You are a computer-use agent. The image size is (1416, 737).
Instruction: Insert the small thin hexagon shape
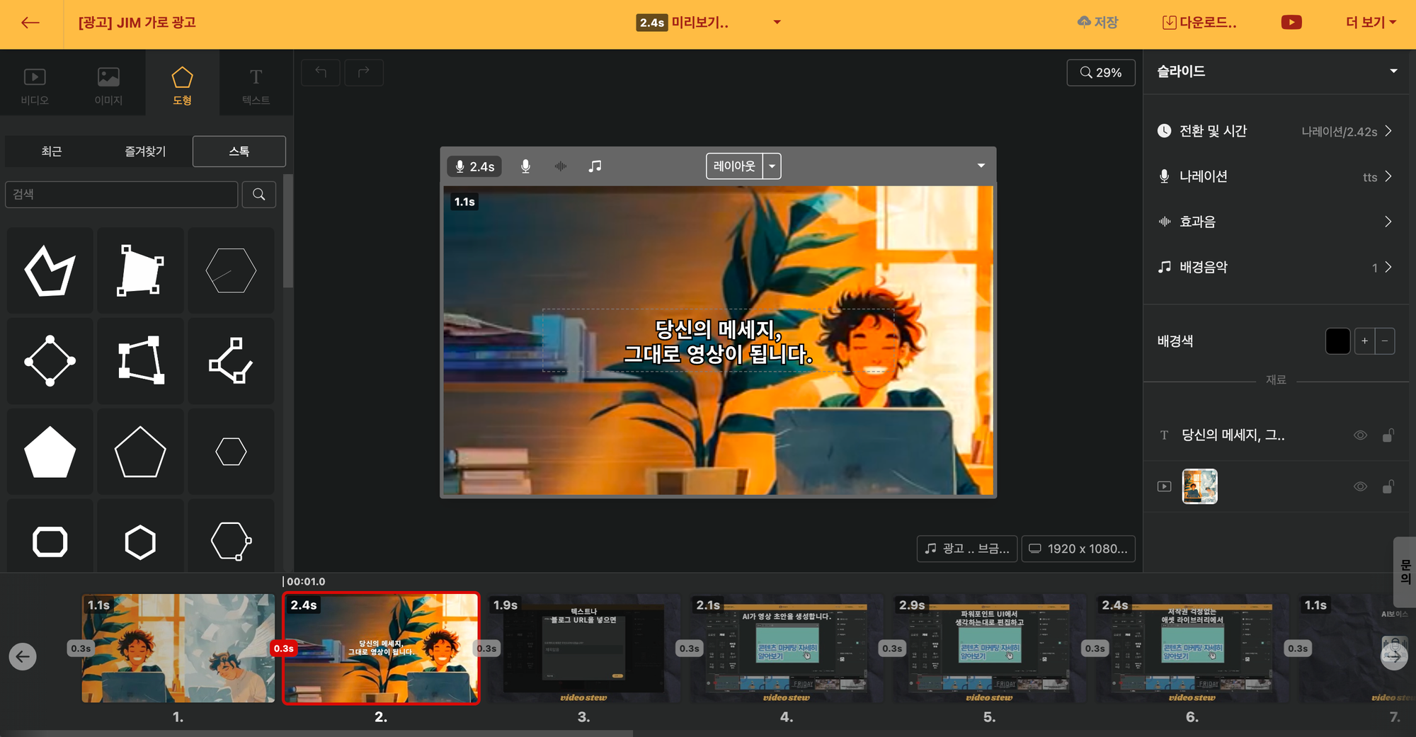[231, 452]
